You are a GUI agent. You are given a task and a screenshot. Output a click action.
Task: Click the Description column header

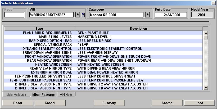(138, 29)
